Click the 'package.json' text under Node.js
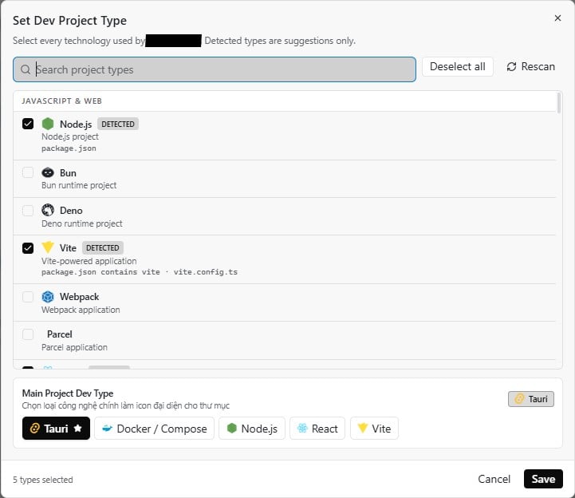Viewport: 575px width, 498px height. 69,148
